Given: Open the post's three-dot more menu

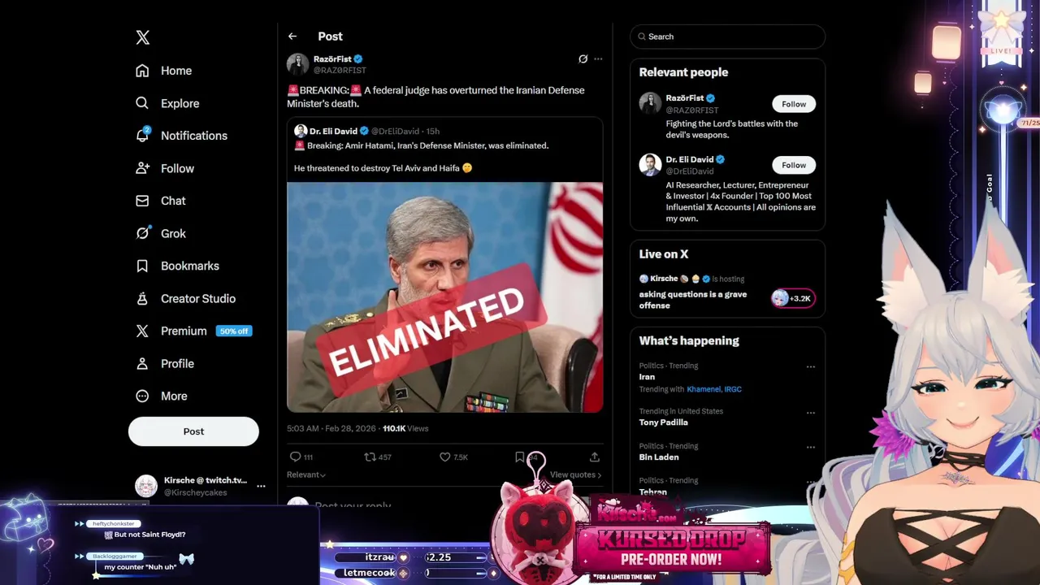Looking at the screenshot, I should click(598, 59).
